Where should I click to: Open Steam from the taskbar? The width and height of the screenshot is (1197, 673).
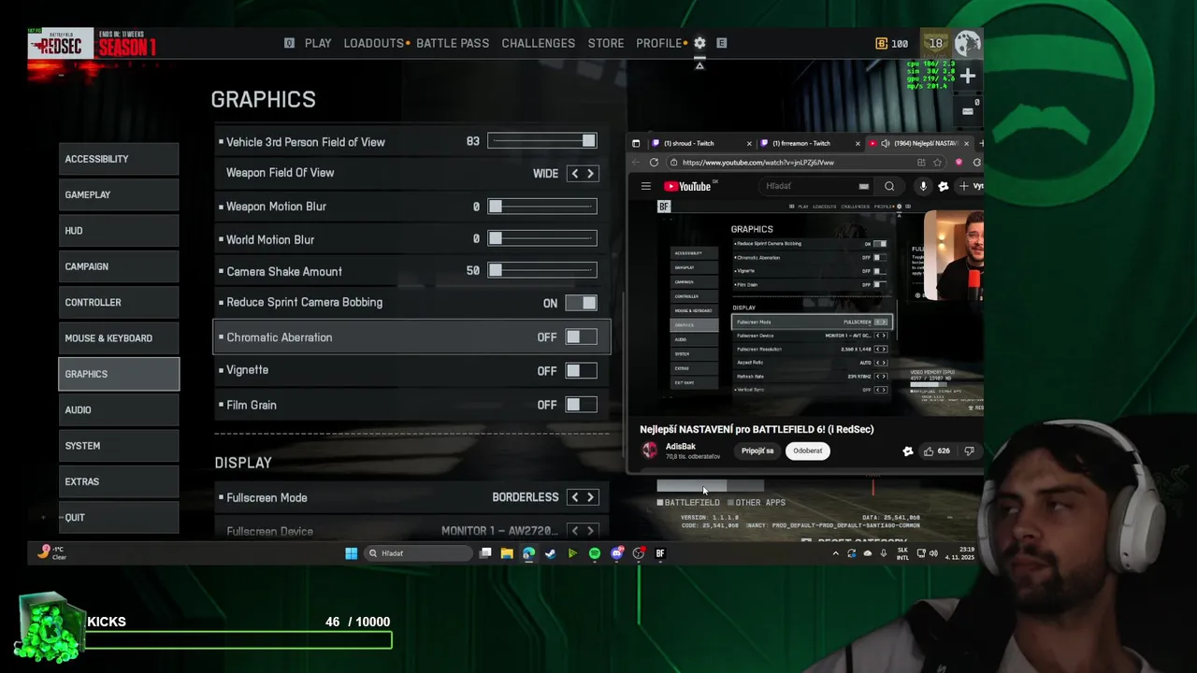pos(551,553)
